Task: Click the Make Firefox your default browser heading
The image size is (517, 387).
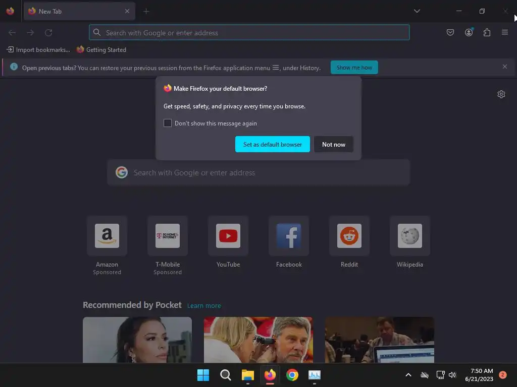Action: [x=220, y=89]
